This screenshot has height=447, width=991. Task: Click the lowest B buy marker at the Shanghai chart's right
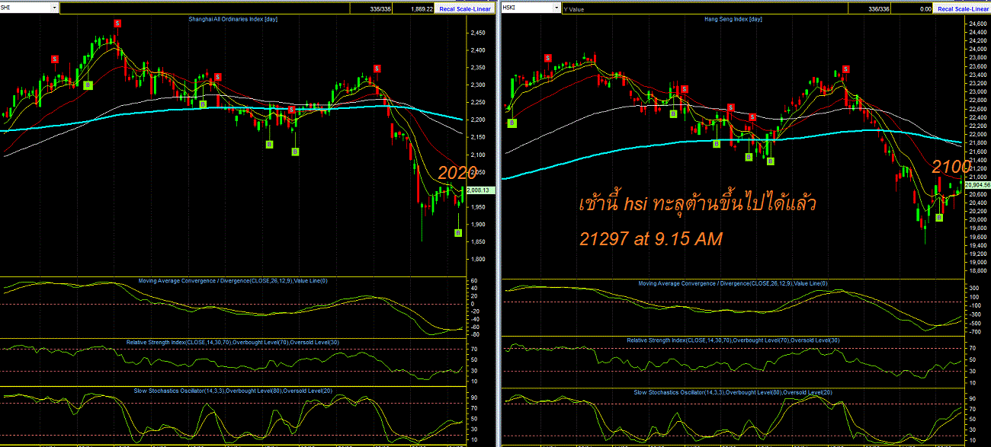point(457,232)
